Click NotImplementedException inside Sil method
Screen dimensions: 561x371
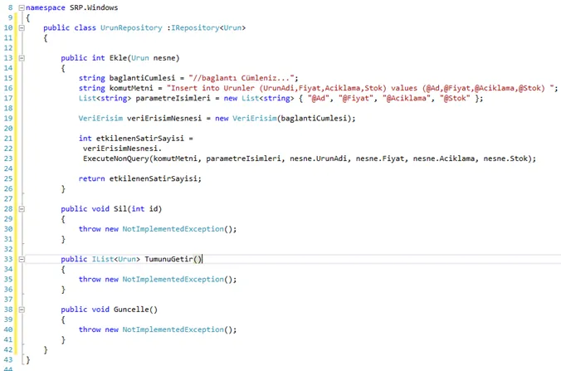(x=173, y=229)
